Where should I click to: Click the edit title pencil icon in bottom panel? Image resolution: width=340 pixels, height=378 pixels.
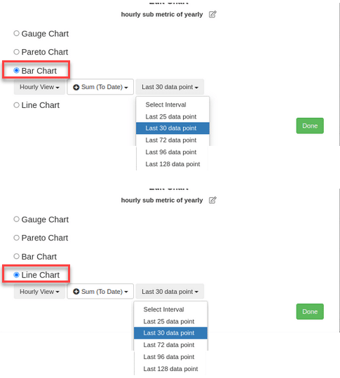(212, 200)
